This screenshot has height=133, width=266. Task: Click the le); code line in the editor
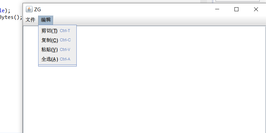pyautogui.click(x=5, y=11)
